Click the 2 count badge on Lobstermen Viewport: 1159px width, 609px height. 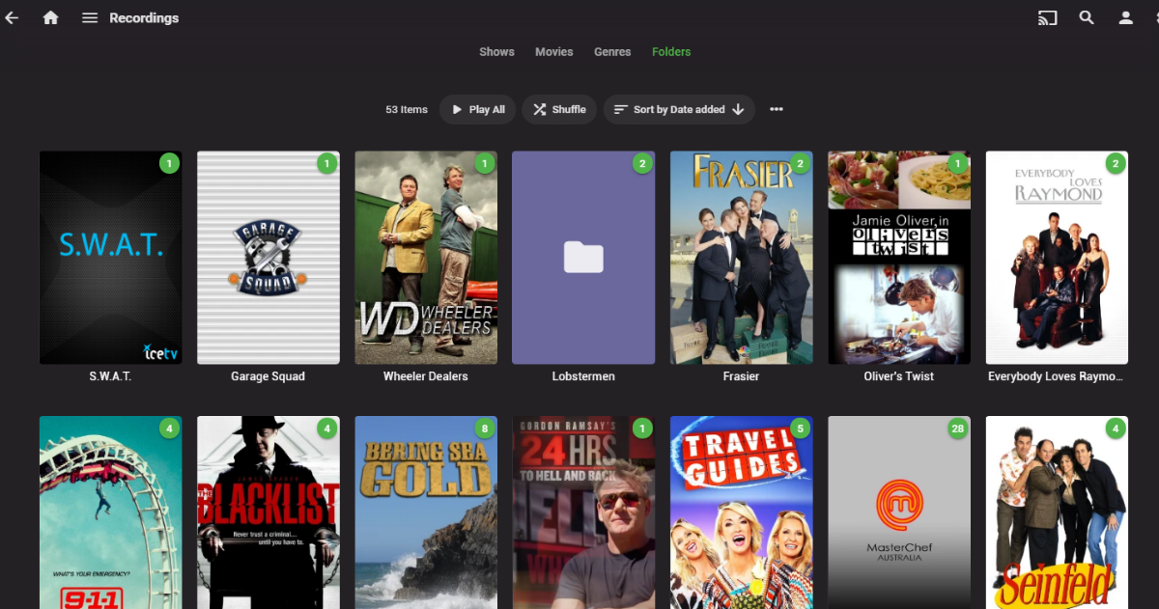[x=642, y=164]
